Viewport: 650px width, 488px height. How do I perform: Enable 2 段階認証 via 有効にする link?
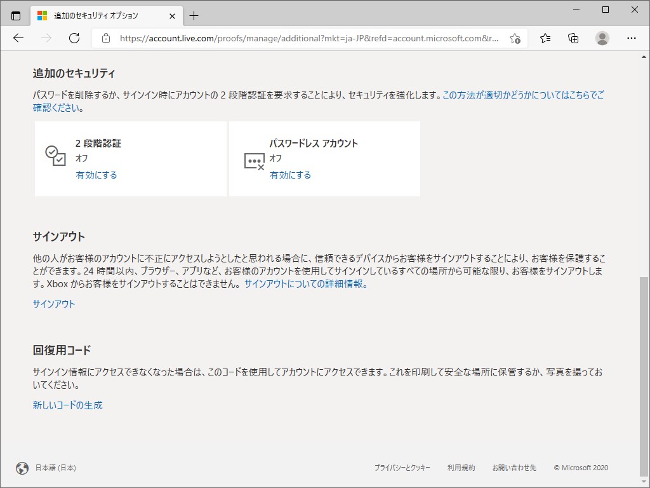[96, 175]
